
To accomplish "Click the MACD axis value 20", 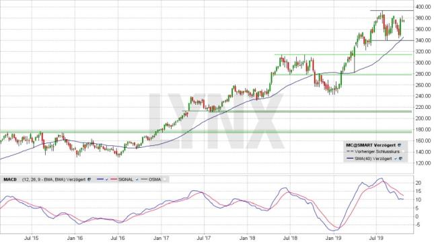I will pyautogui.click(x=419, y=183).
